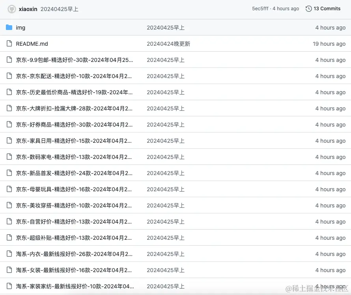
Task: Open commit hash 5ec5fff
Action: 260,9
